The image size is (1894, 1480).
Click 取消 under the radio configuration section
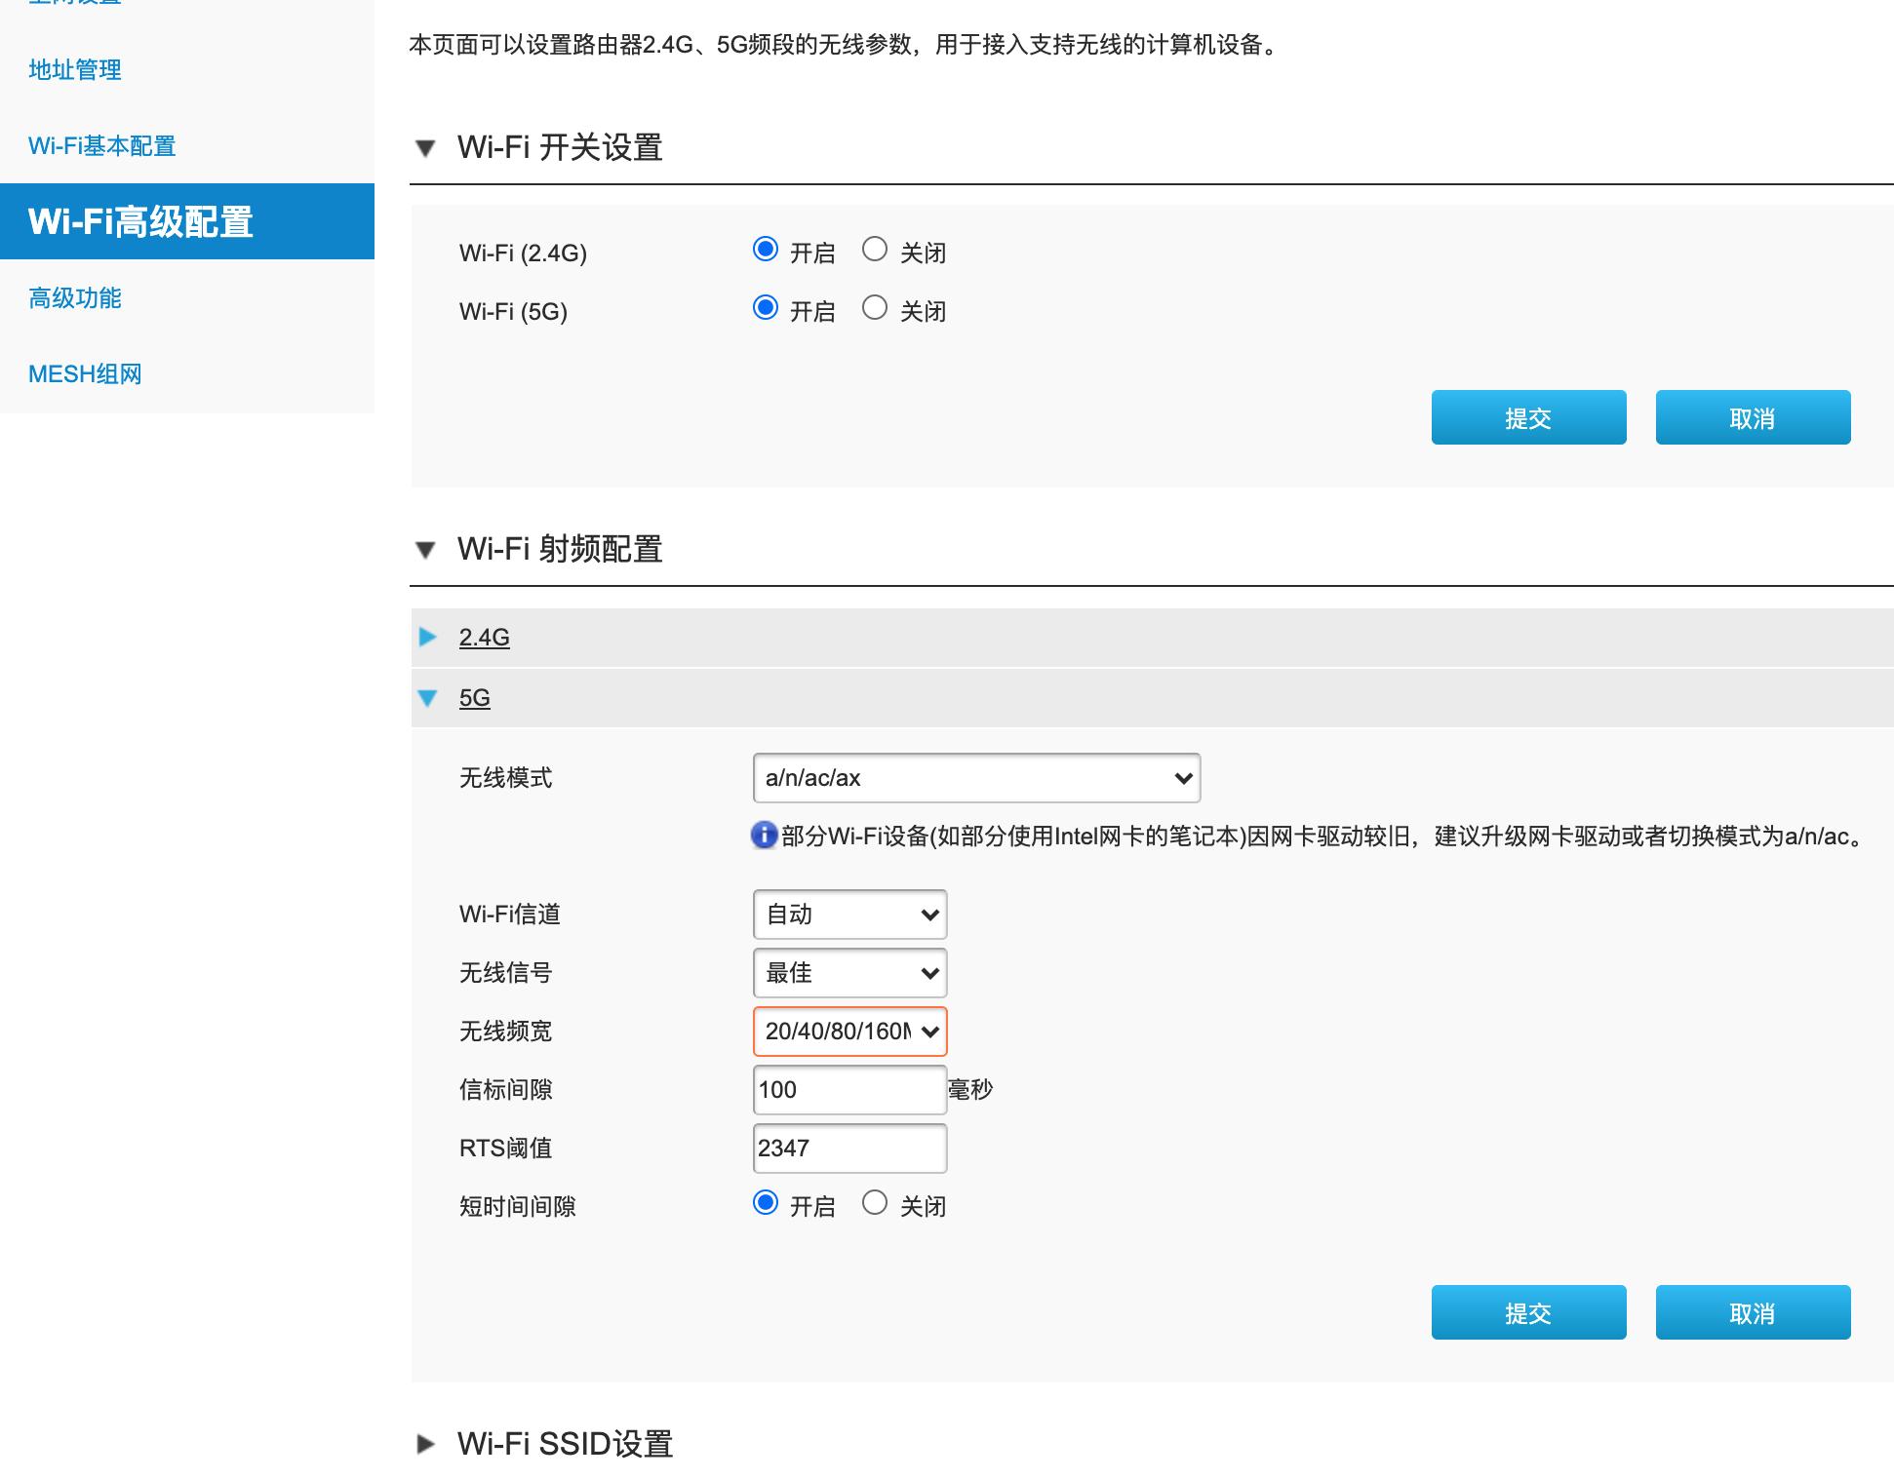click(1752, 1311)
